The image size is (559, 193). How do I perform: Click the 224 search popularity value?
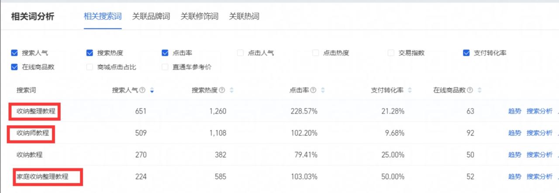click(x=141, y=176)
